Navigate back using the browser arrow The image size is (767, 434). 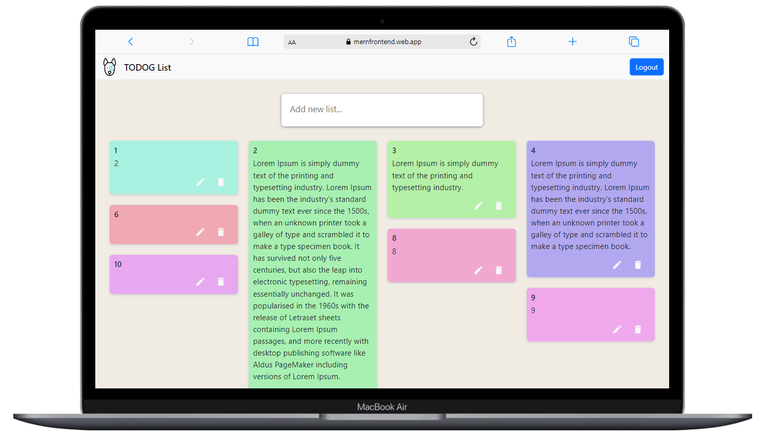pos(131,42)
